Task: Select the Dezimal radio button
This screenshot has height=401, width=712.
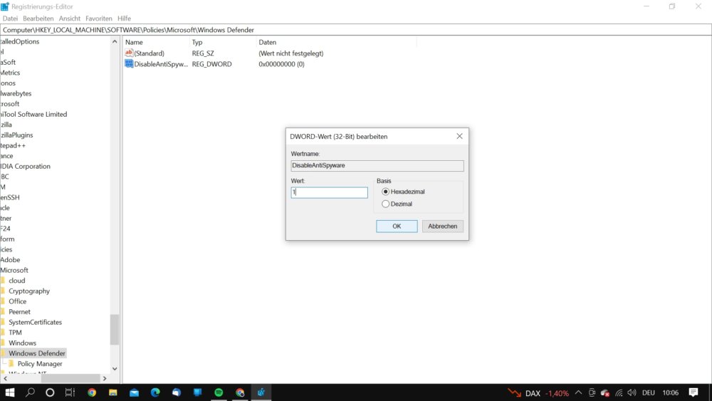Action: [x=385, y=204]
